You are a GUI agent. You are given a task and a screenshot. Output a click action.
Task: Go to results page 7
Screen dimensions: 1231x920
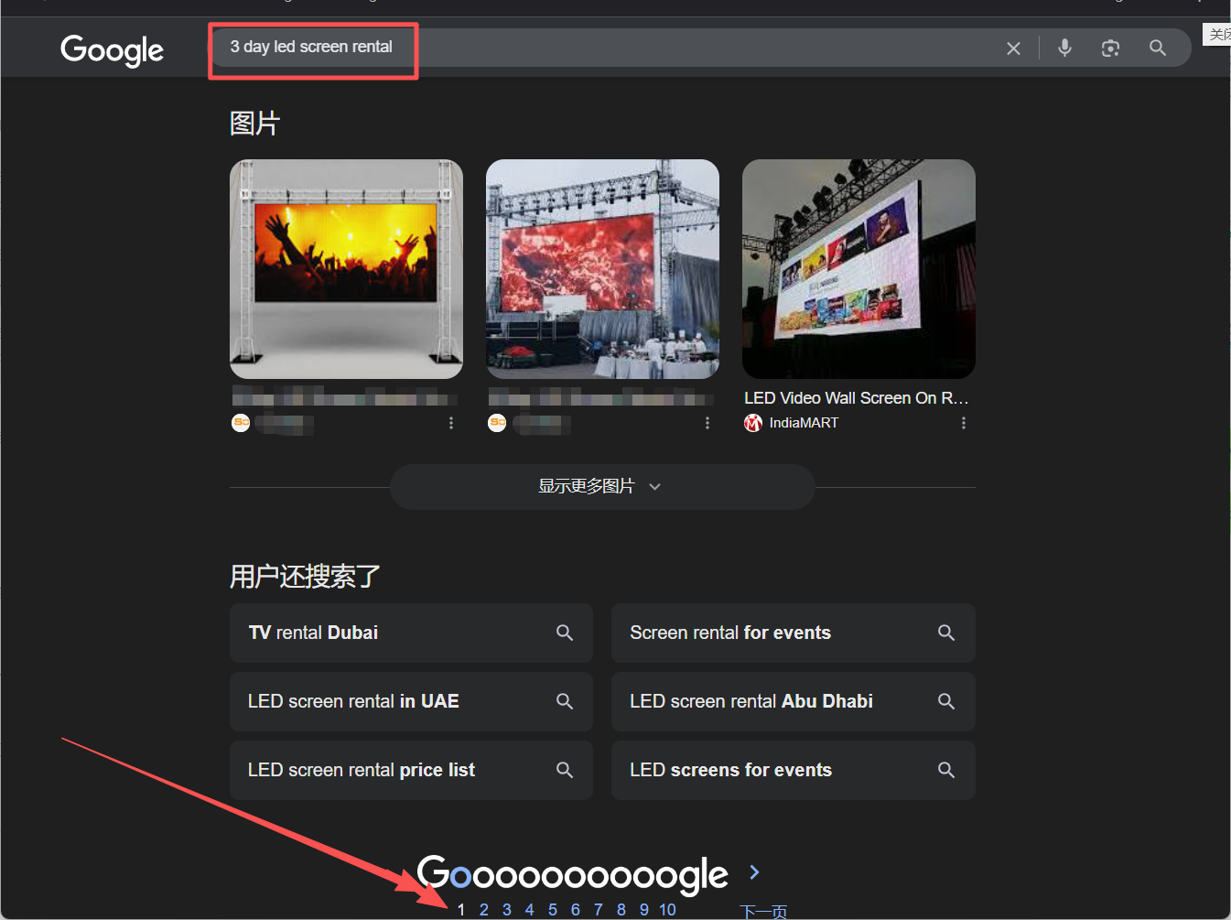599,910
